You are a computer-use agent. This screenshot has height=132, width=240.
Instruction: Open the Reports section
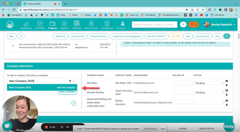coord(64,25)
